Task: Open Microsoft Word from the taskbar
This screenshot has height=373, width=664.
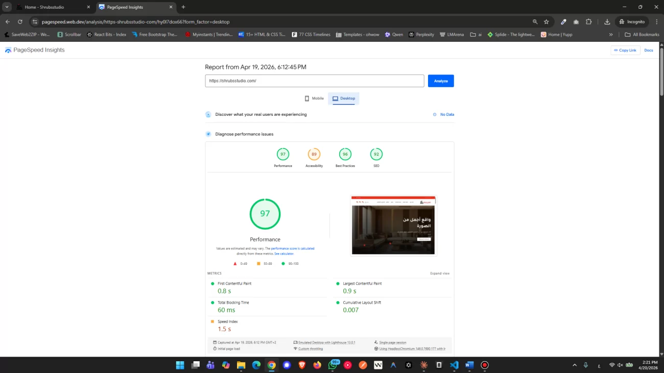Action: click(x=469, y=365)
